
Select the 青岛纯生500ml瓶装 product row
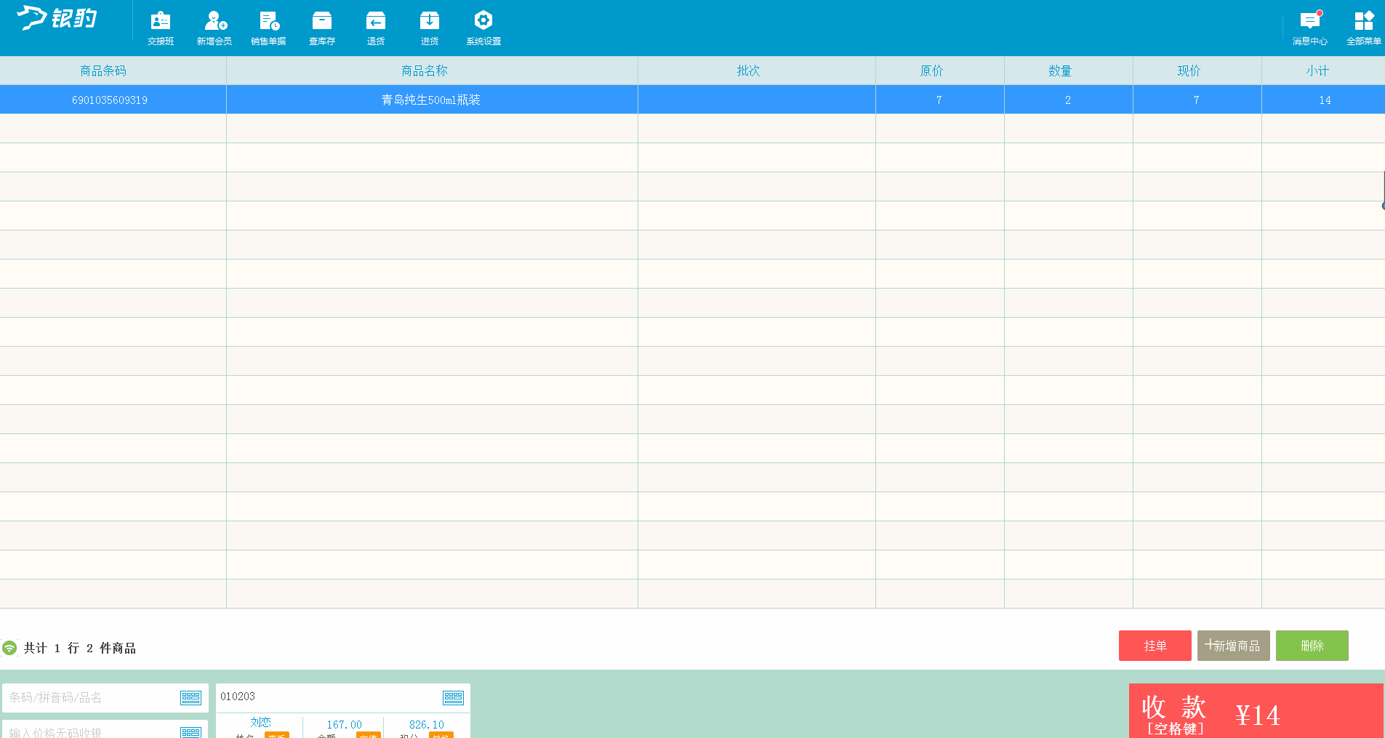pos(692,100)
